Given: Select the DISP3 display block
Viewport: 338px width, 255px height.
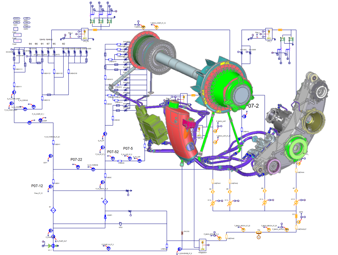Looking at the screenshot, I should [x=27, y=27].
